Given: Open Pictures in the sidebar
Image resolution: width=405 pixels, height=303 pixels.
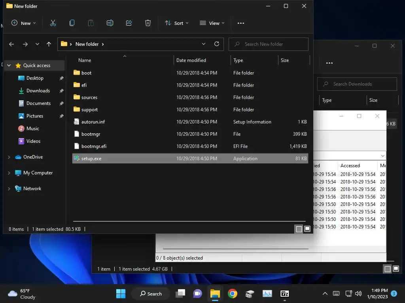Looking at the screenshot, I should pos(35,116).
